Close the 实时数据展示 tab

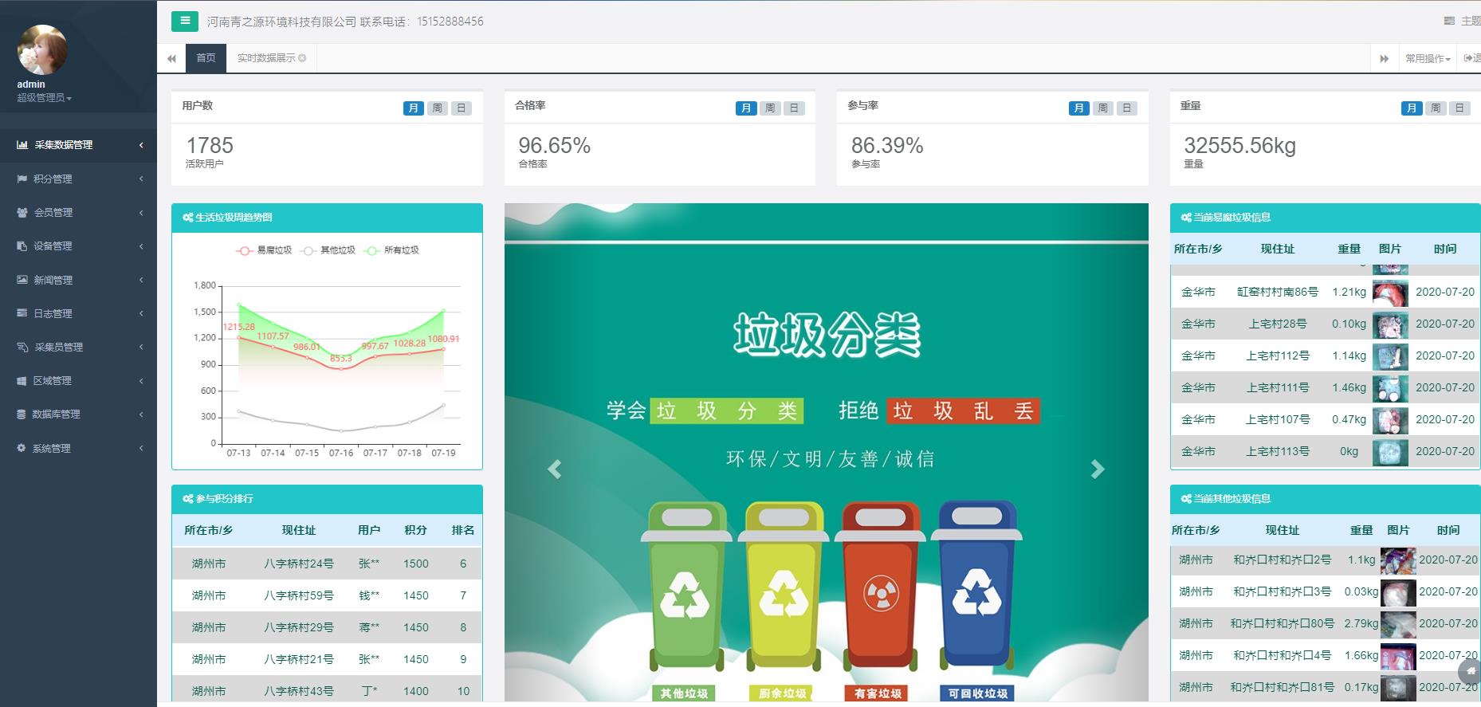(302, 58)
